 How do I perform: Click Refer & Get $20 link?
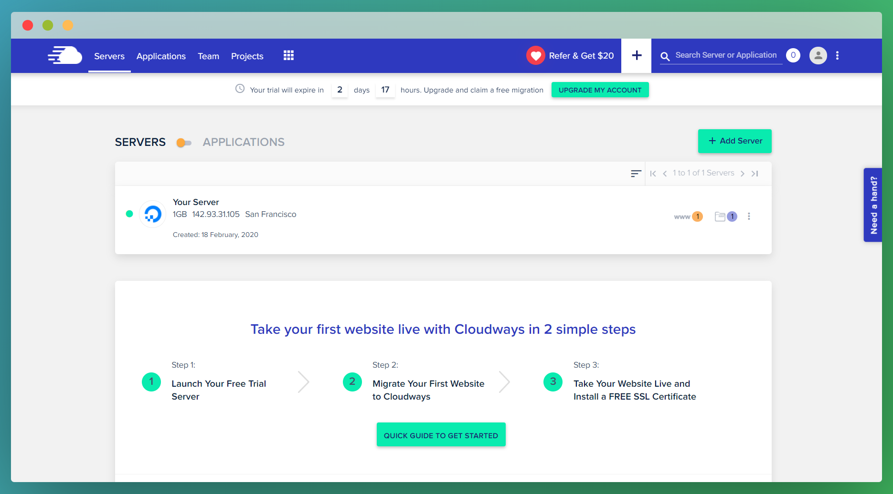tap(581, 56)
